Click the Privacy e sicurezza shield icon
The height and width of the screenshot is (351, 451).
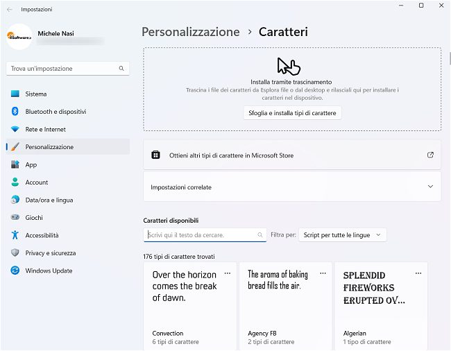[15, 252]
